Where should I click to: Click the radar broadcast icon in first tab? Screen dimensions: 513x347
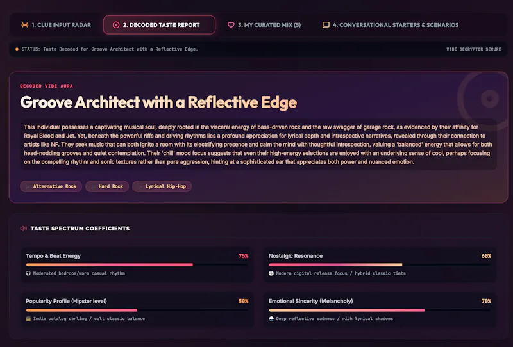[24, 25]
